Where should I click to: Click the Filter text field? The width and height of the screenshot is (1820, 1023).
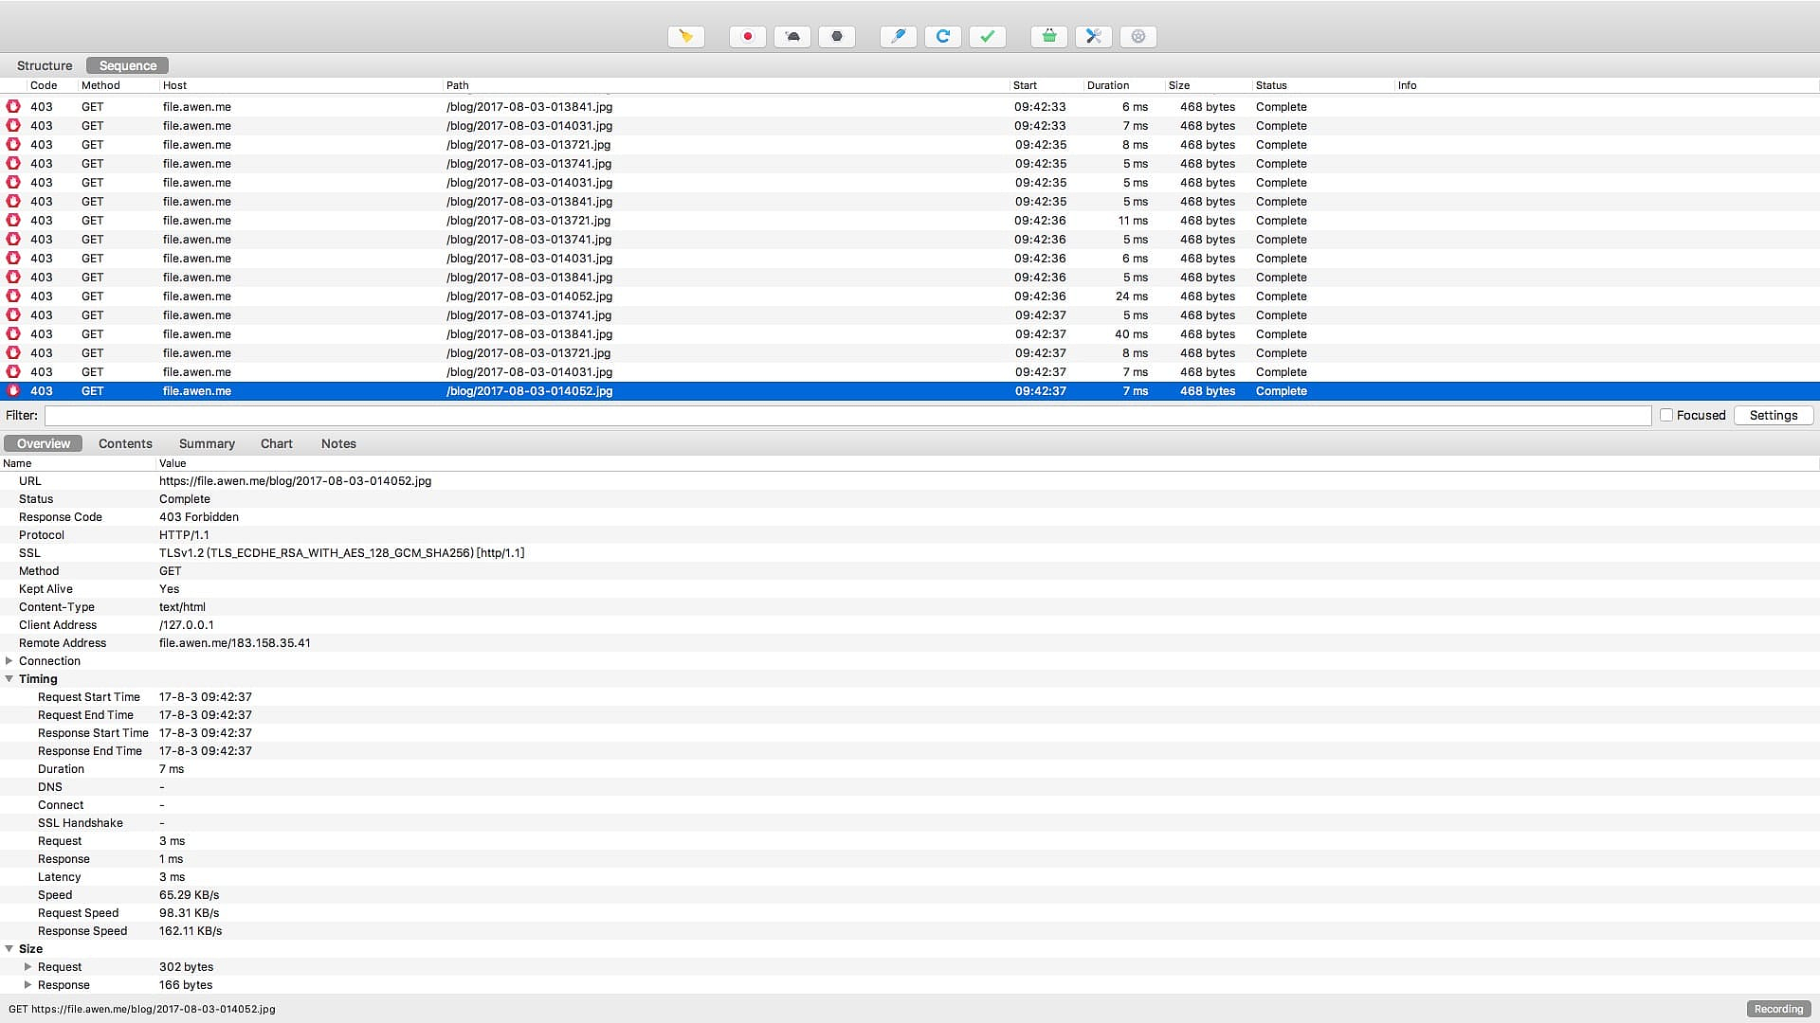(x=847, y=415)
